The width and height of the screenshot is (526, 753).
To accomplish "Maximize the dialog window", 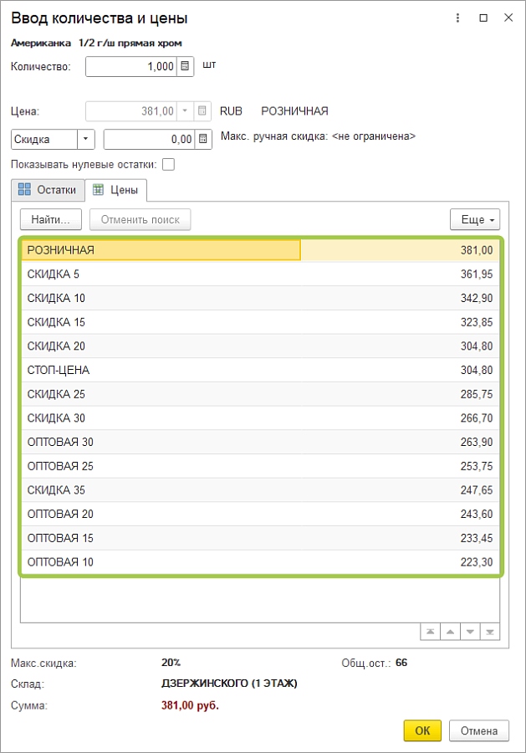I will [483, 18].
